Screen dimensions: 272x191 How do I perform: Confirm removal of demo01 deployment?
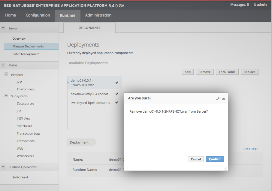(215, 159)
